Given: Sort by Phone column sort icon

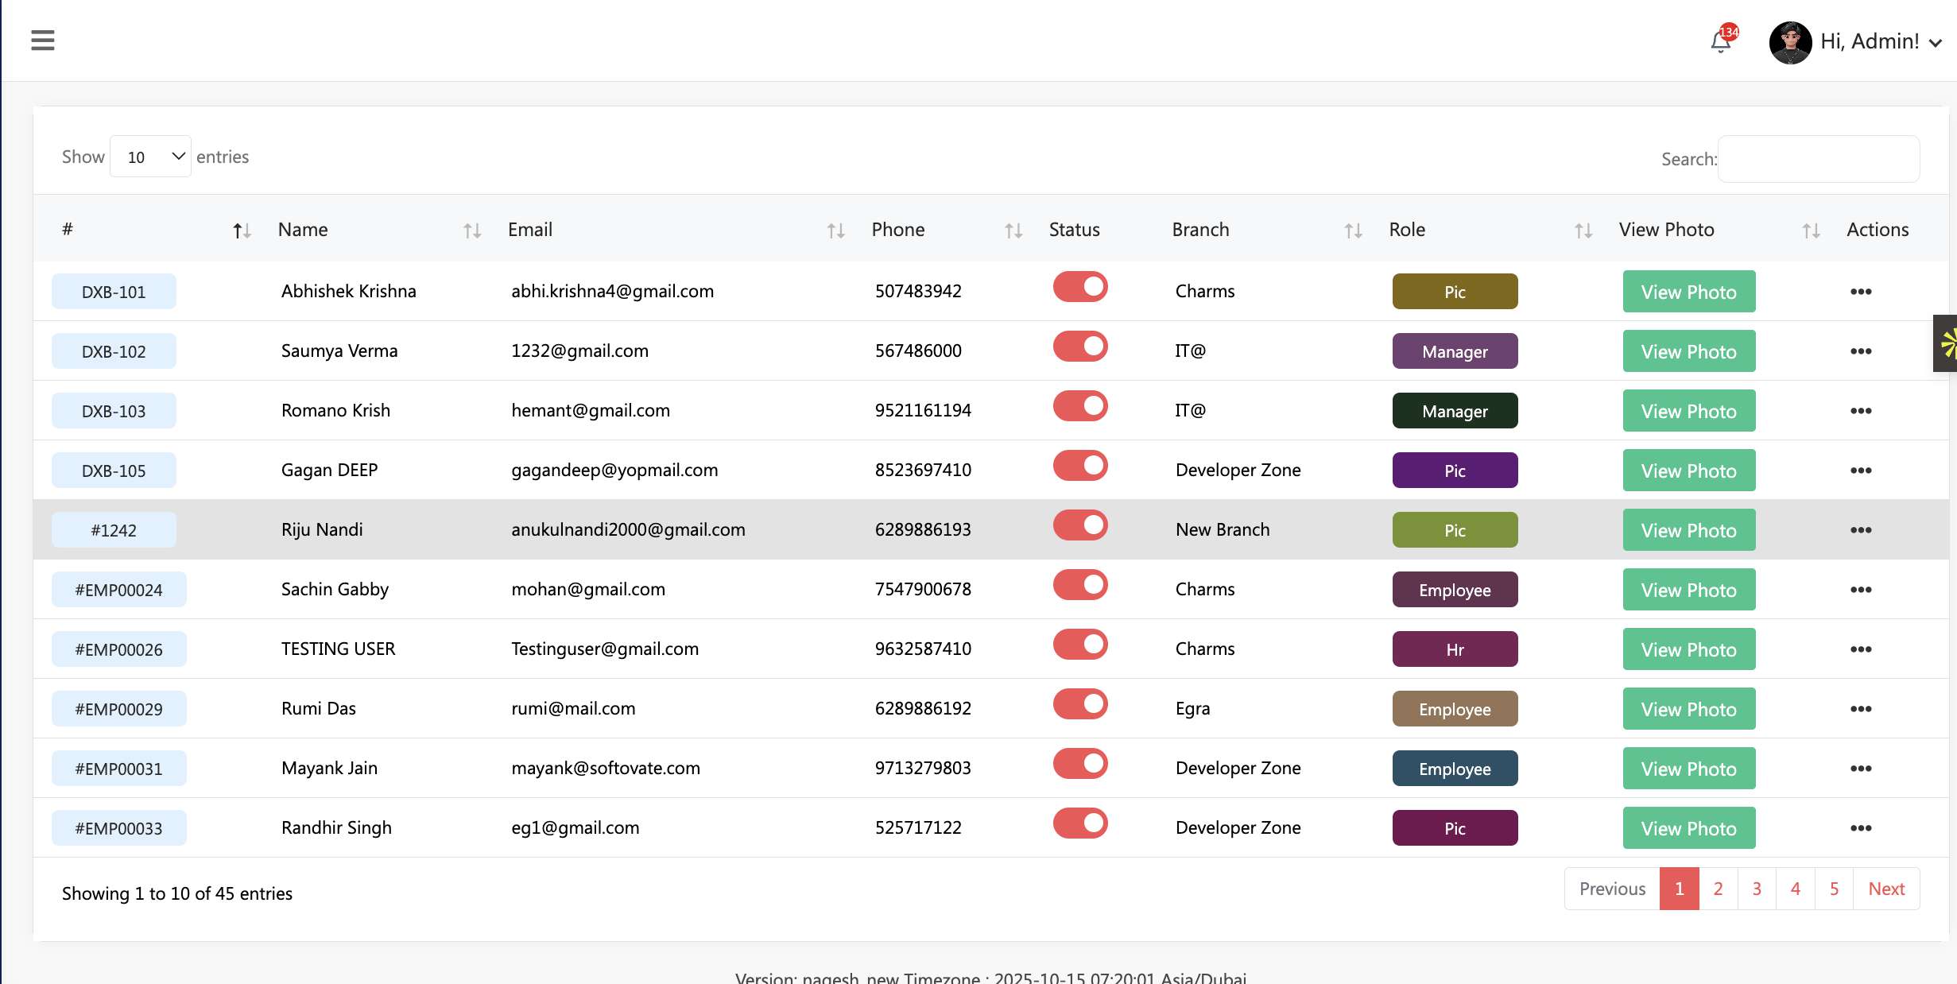Looking at the screenshot, I should (x=1013, y=231).
